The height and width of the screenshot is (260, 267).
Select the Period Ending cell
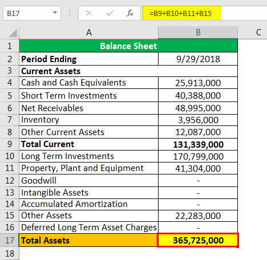pyautogui.click(x=88, y=59)
